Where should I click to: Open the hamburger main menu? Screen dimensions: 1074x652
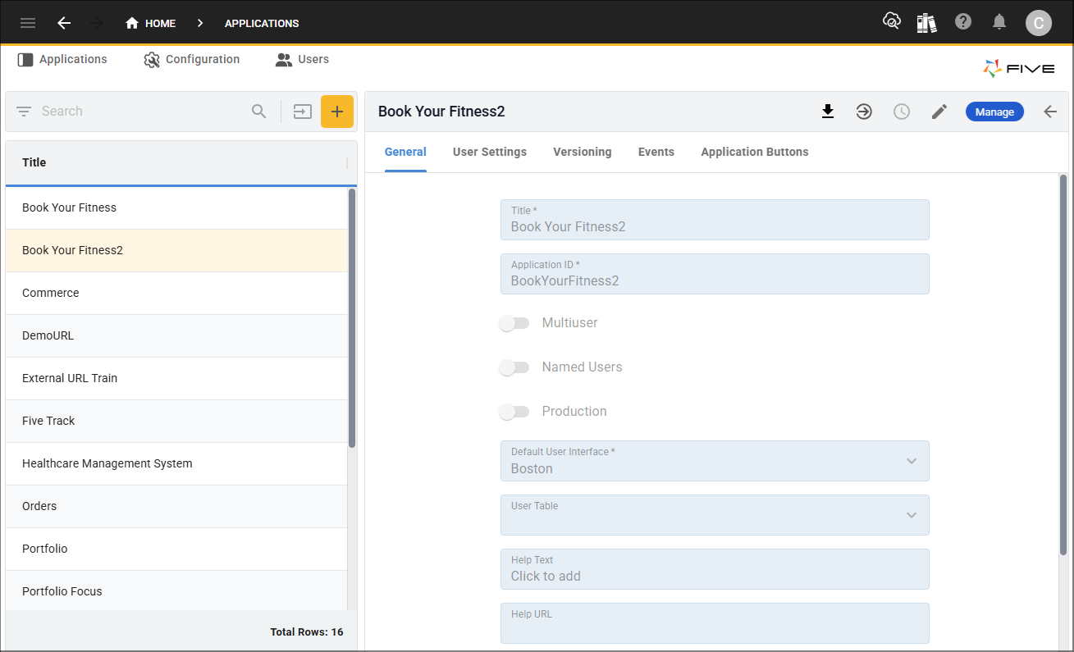tap(28, 23)
